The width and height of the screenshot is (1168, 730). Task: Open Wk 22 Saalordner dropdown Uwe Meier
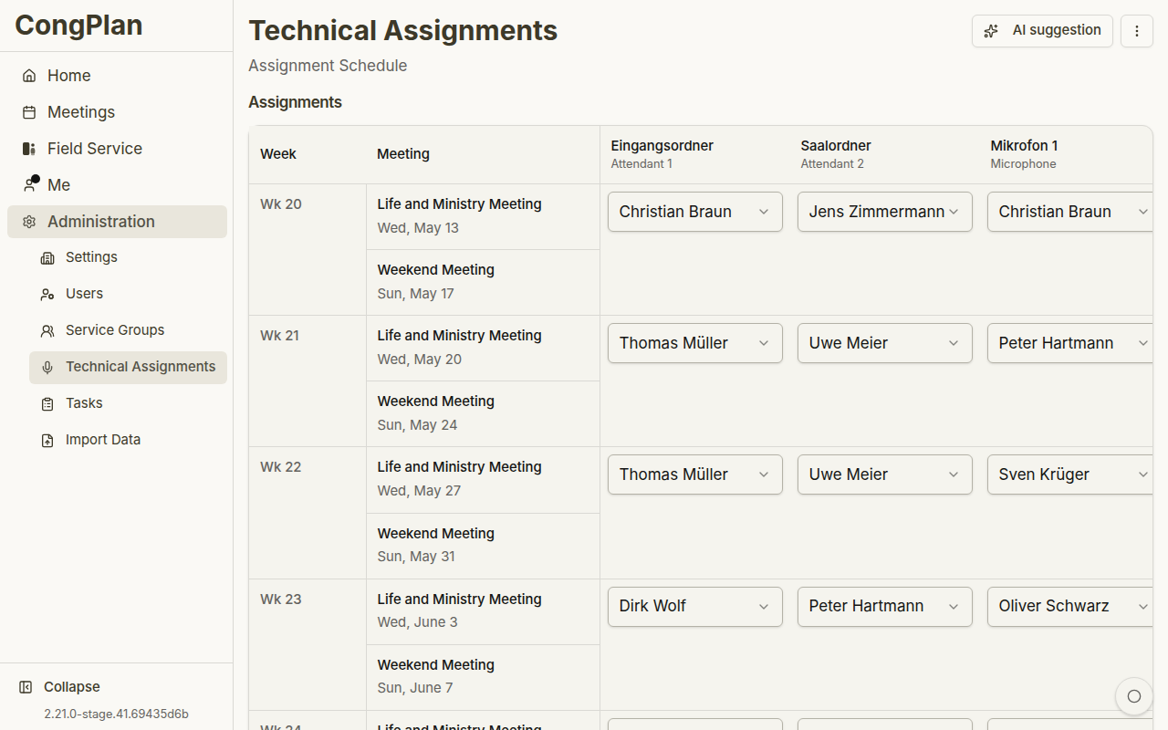(x=885, y=474)
